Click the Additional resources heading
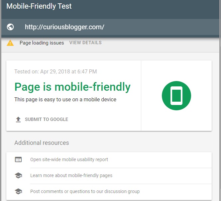Image resolution: width=221 pixels, height=201 pixels. pos(42,143)
